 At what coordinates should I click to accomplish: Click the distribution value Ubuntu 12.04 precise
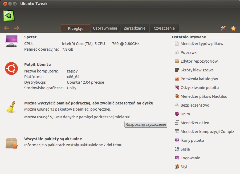86,82
